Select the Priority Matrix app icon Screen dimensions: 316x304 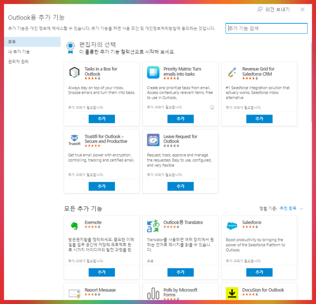coord(153,72)
